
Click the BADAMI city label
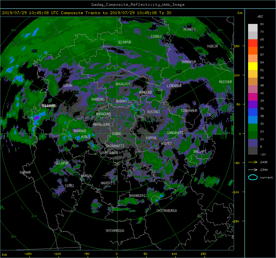(121, 101)
